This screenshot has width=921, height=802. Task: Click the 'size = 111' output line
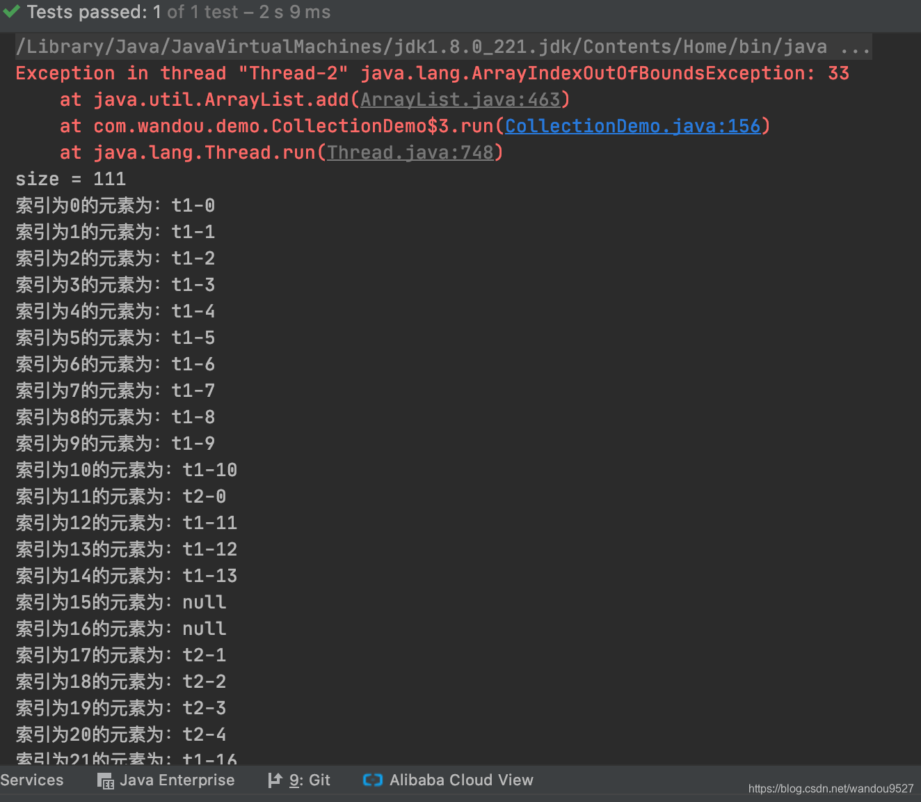[71, 179]
